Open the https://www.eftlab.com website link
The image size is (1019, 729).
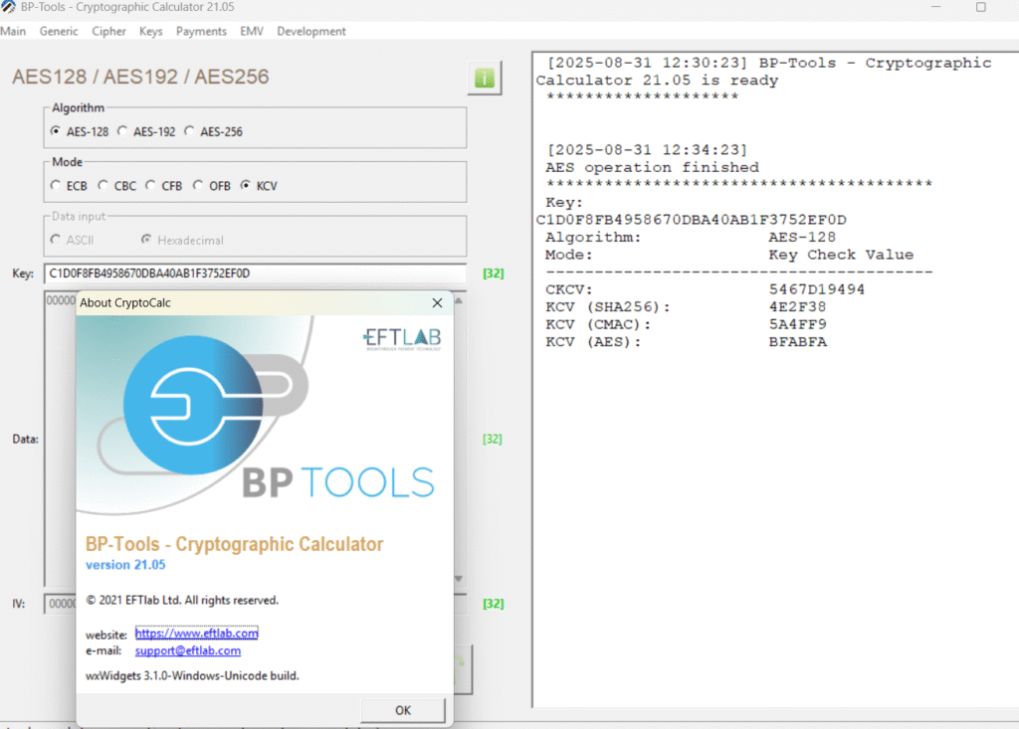click(196, 634)
